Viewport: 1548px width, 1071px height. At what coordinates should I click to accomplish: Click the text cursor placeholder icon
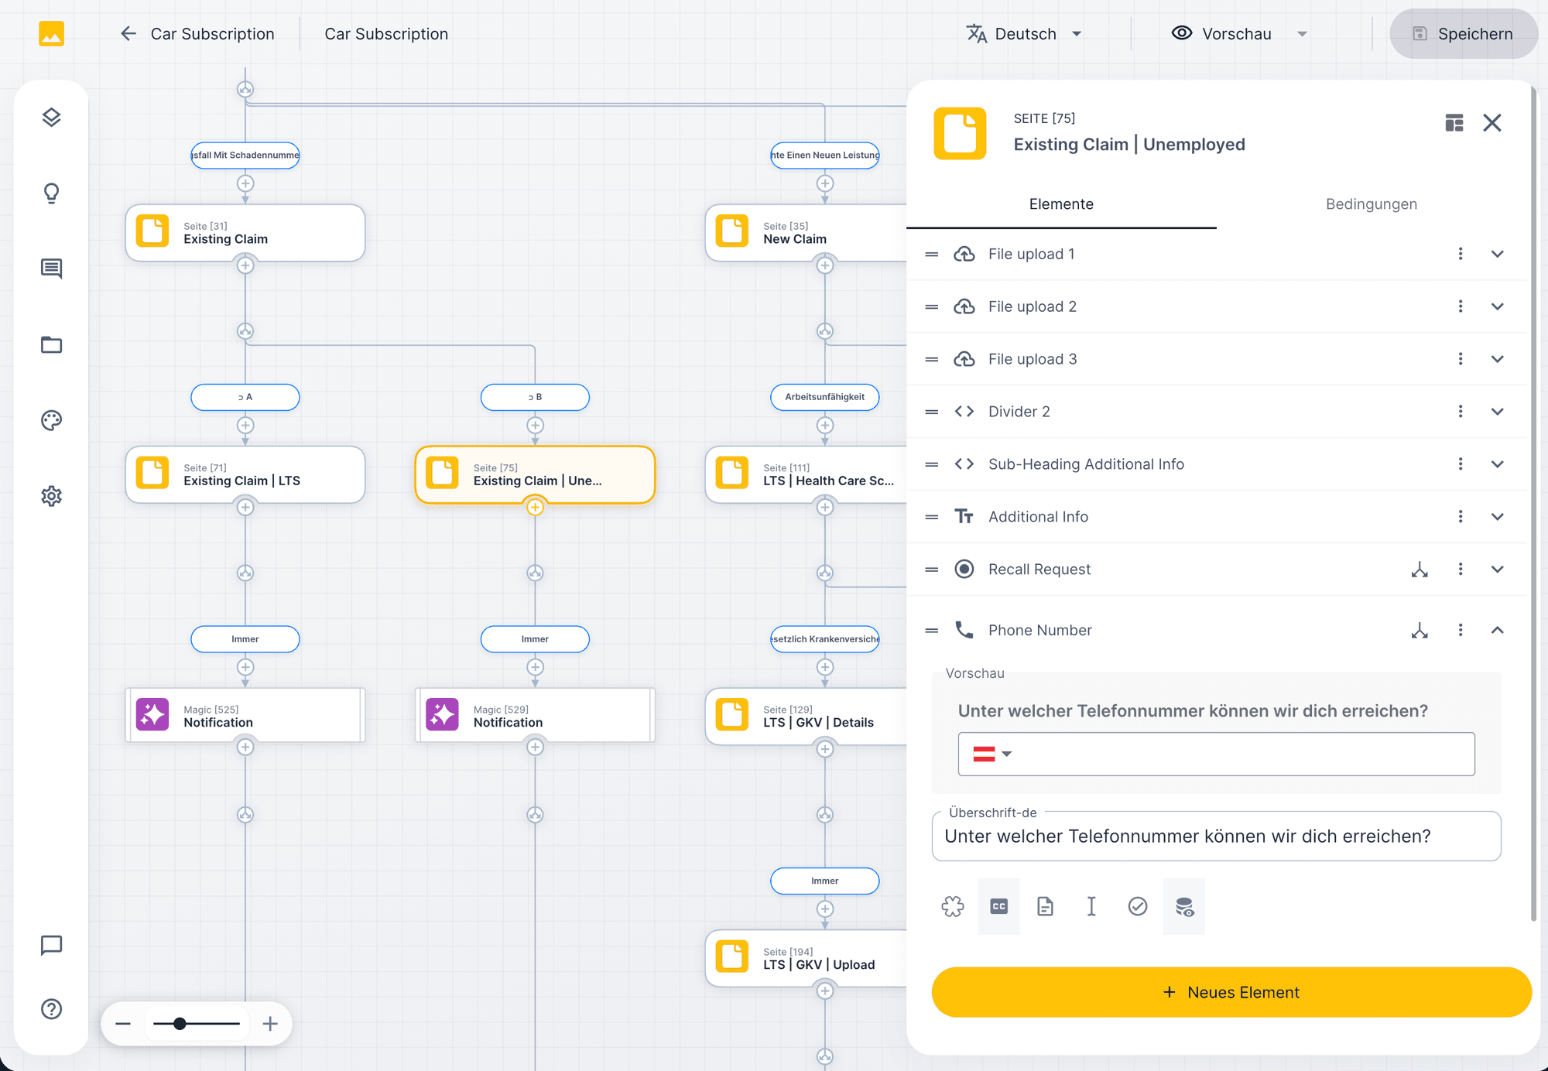tap(1091, 906)
